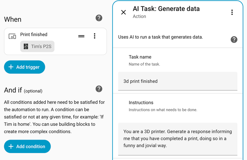Add a new trigger
The height and width of the screenshot is (160, 247).
coord(25,67)
